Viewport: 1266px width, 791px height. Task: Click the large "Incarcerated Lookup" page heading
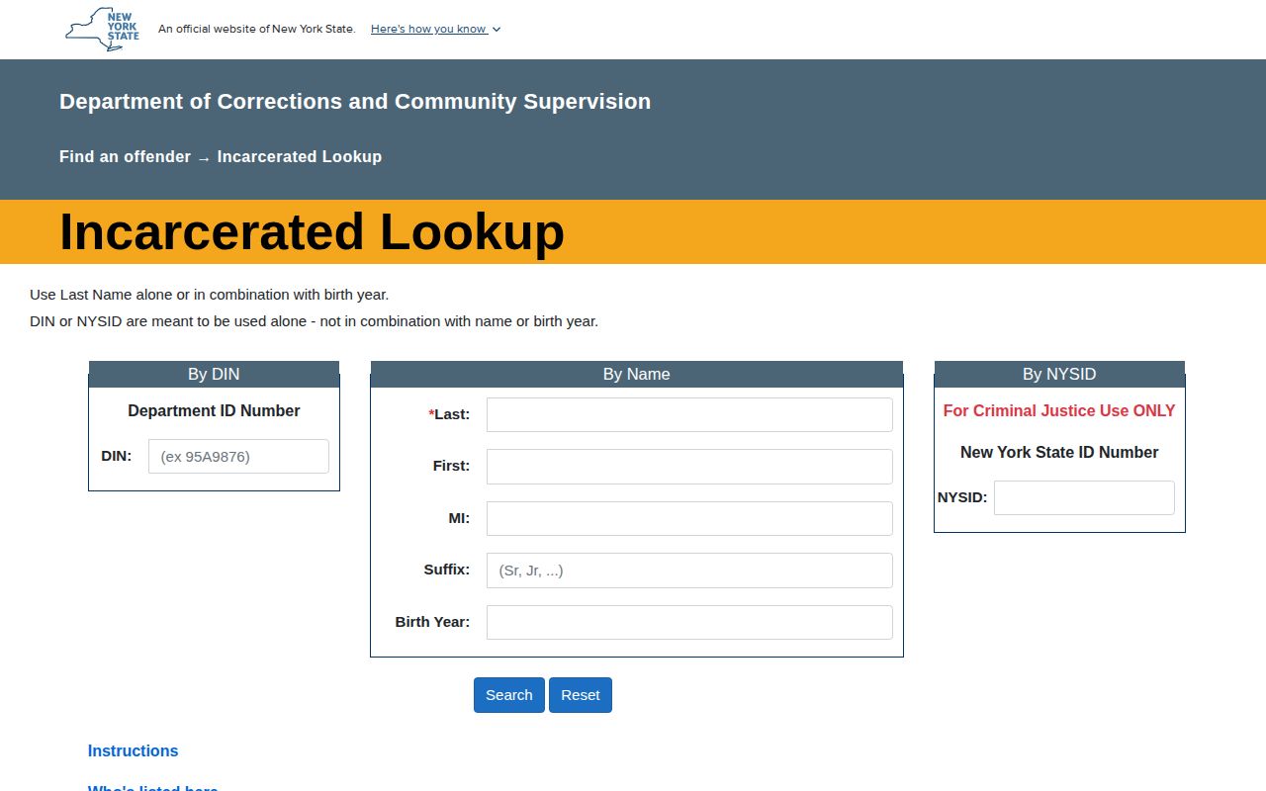tap(312, 231)
